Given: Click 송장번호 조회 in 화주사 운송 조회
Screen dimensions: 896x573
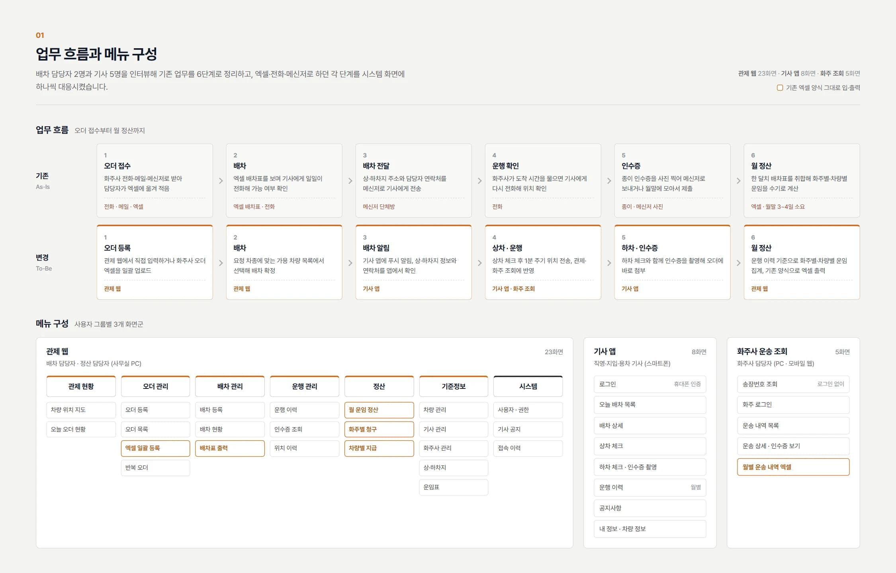Looking at the screenshot, I should pyautogui.click(x=793, y=384).
